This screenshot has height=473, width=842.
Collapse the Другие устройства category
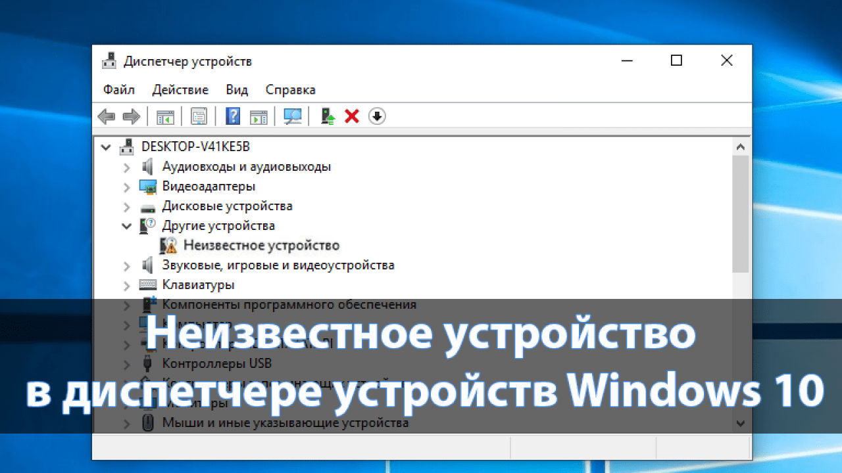[x=127, y=226]
